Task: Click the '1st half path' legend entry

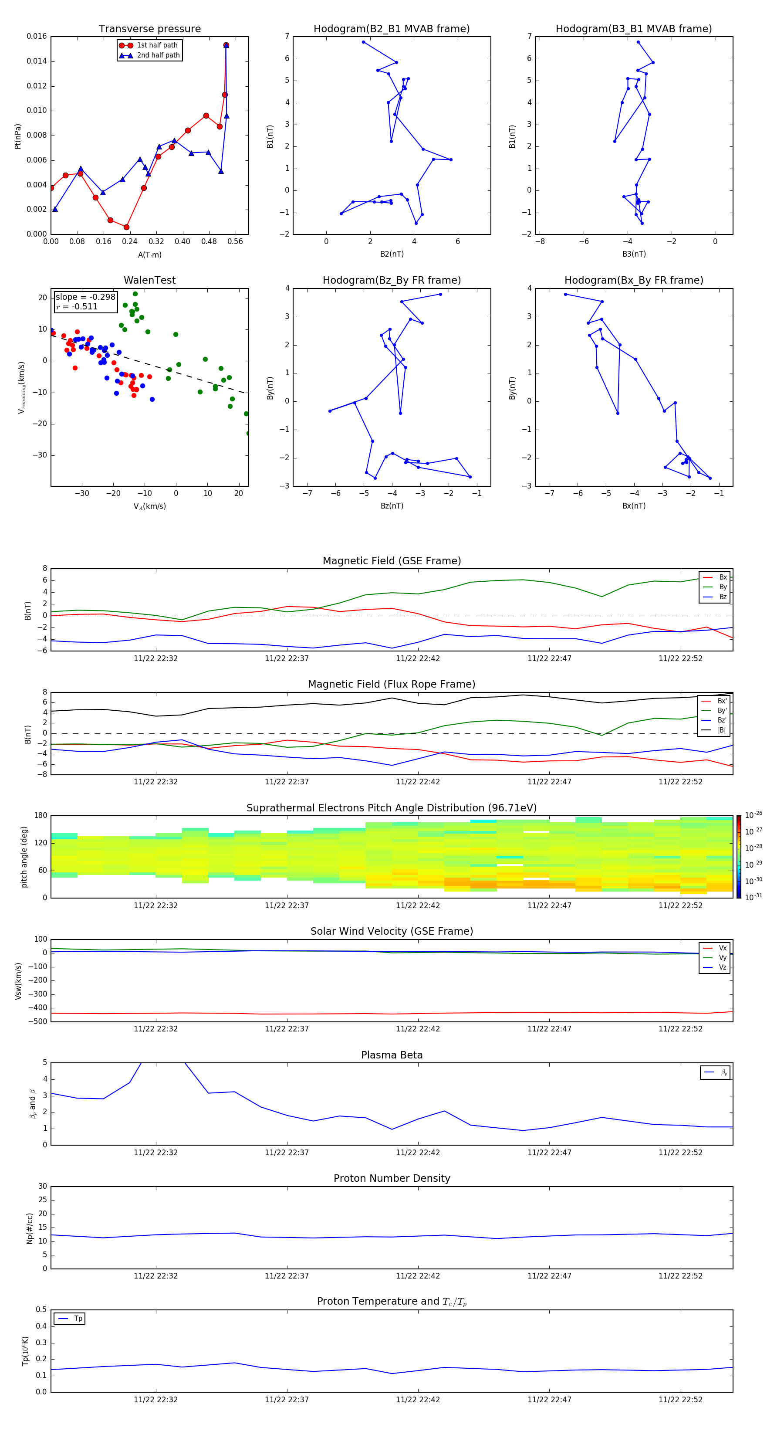Action: coord(149,45)
